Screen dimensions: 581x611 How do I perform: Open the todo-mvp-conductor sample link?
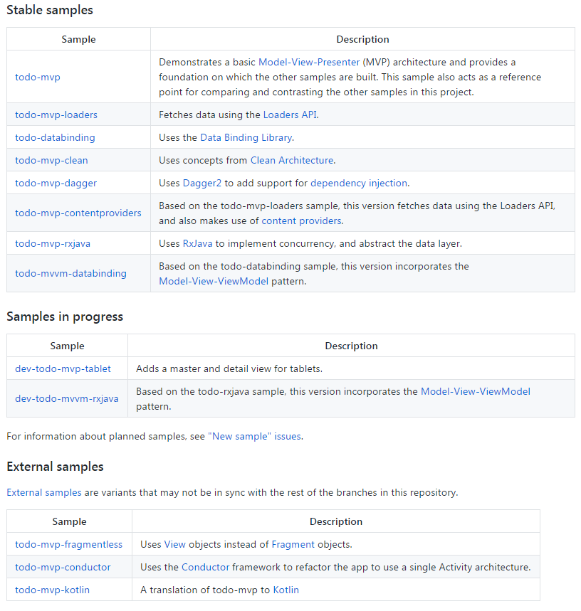(63, 568)
